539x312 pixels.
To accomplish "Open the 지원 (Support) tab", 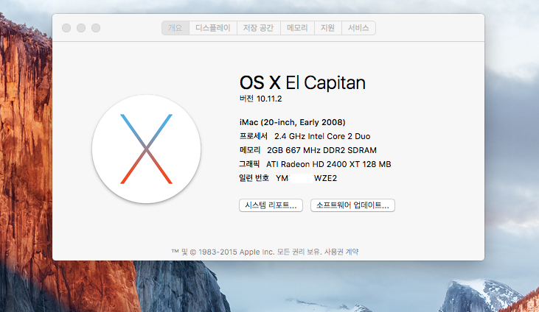I will coord(328,28).
